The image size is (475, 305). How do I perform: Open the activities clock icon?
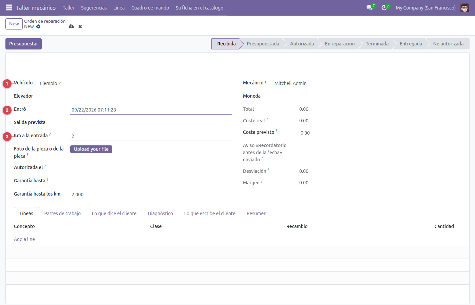384,7
